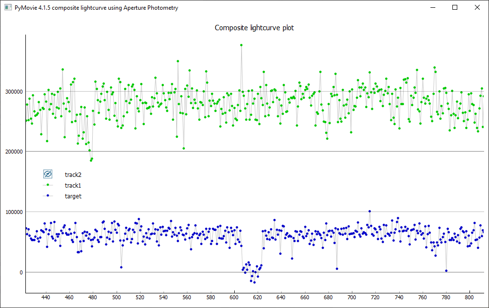Close the composite lightcurve window

pos(477,8)
